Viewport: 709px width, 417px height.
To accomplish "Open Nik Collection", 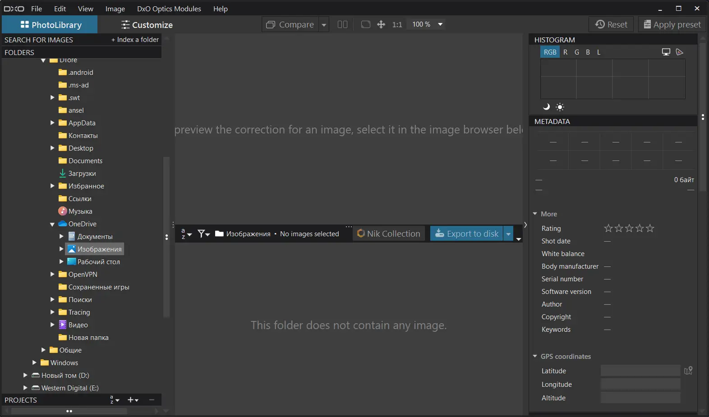I will coord(389,234).
